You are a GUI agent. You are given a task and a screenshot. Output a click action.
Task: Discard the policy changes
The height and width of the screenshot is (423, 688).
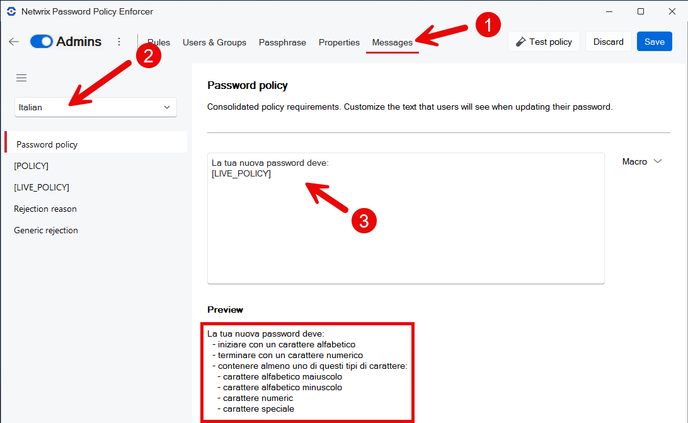click(608, 42)
